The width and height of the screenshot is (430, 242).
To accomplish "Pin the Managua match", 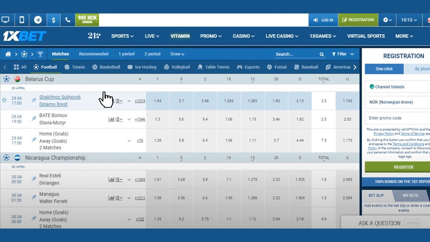I will click(x=34, y=198).
